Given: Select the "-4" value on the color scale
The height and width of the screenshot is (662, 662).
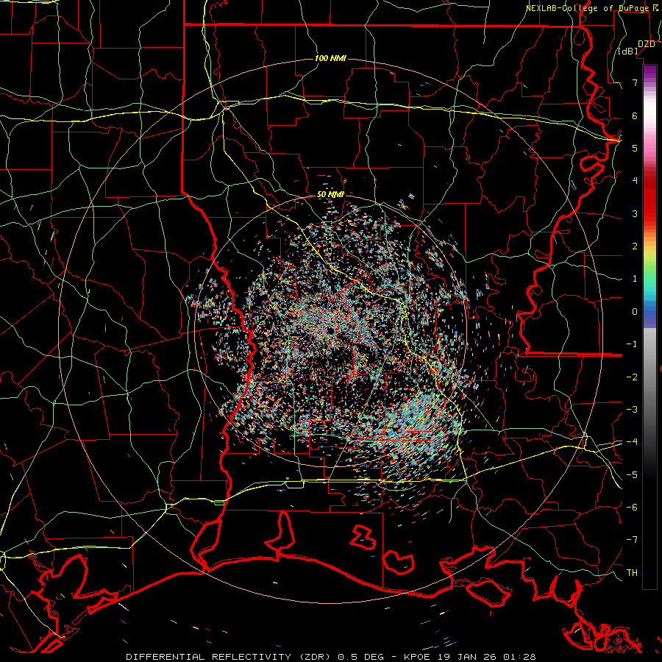Looking at the screenshot, I should (632, 442).
